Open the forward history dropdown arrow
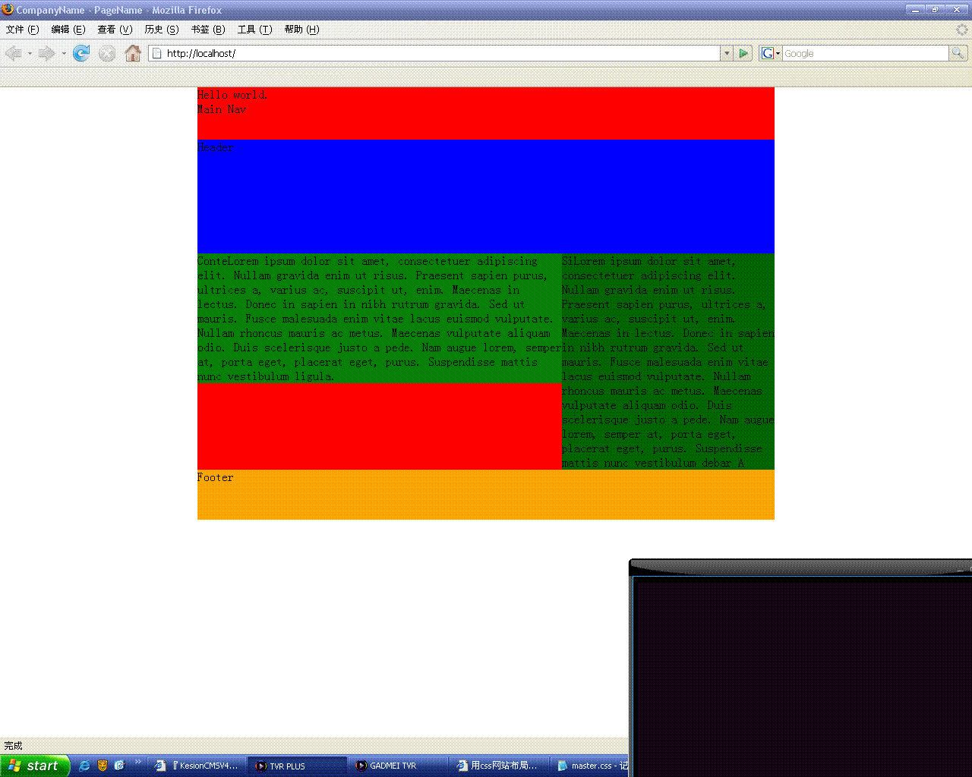The width and height of the screenshot is (972, 777). click(x=63, y=53)
